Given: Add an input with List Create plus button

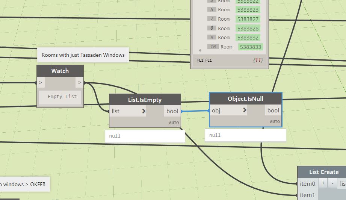Looking at the screenshot, I should tap(323, 183).
